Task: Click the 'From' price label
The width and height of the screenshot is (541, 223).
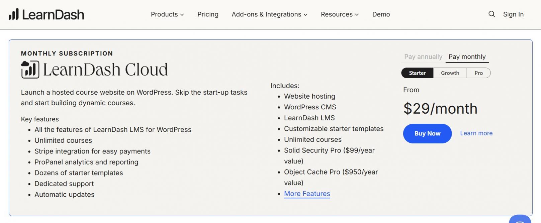Action: (x=411, y=90)
